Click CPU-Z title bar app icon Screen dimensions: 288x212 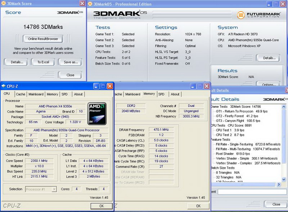pyautogui.click(x=4, y=86)
